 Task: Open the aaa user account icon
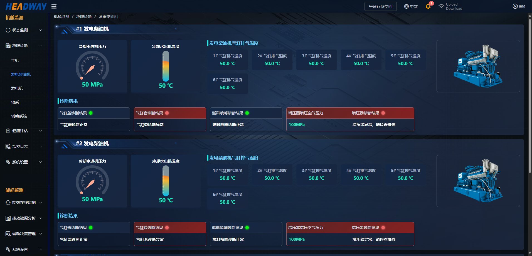(515, 6)
